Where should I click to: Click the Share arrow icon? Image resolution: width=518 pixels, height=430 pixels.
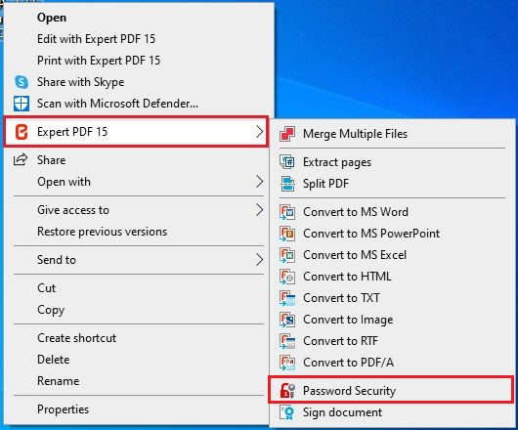[21, 160]
